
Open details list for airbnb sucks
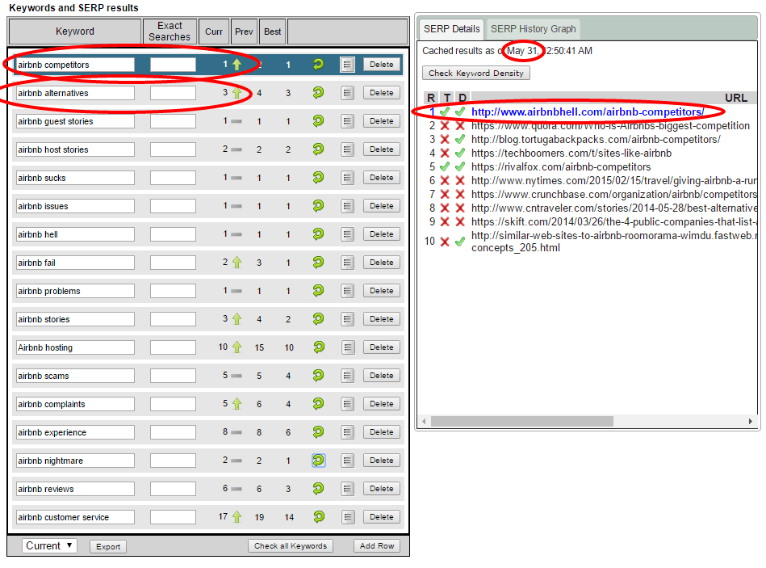pos(347,178)
